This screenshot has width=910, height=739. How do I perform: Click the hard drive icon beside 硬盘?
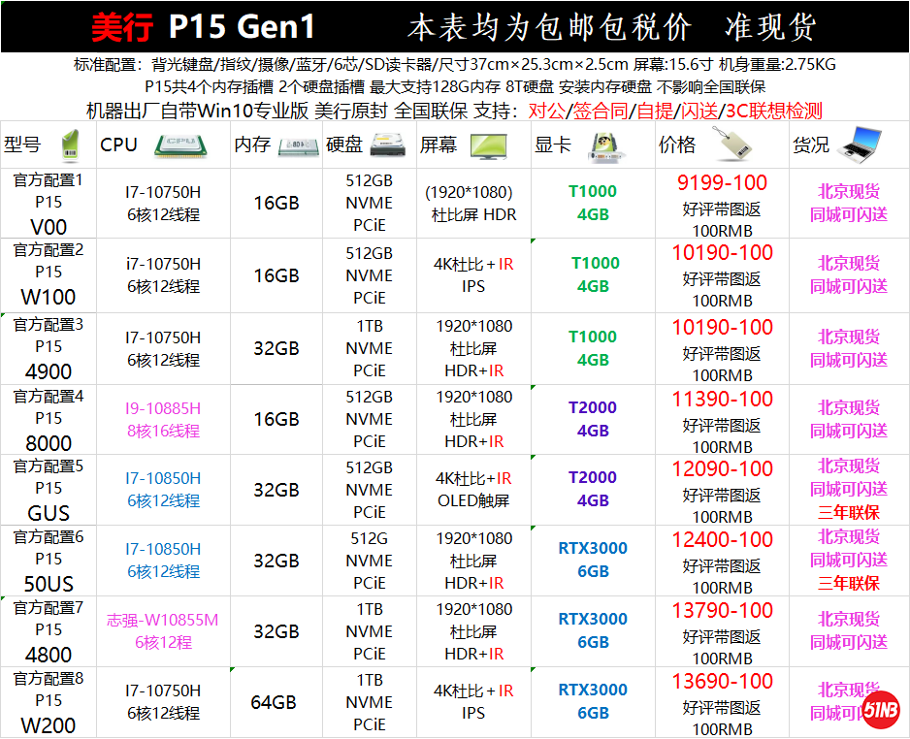tap(390, 145)
